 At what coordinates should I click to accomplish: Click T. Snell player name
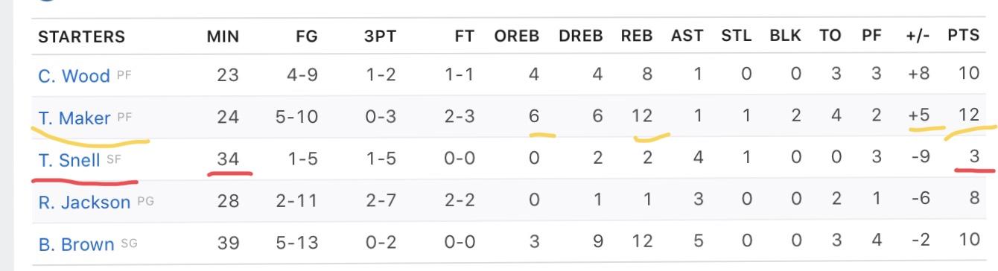coord(69,159)
